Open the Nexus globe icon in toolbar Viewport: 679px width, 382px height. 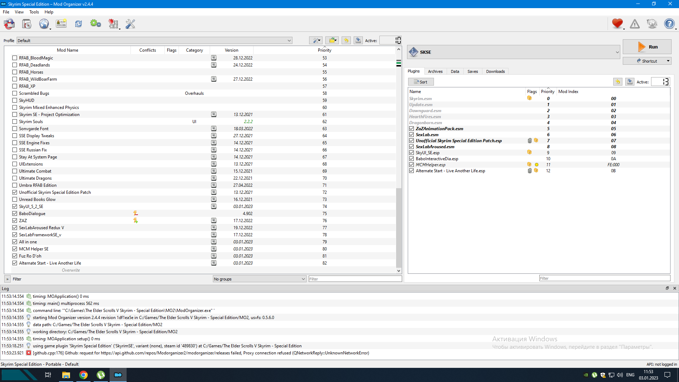(44, 24)
